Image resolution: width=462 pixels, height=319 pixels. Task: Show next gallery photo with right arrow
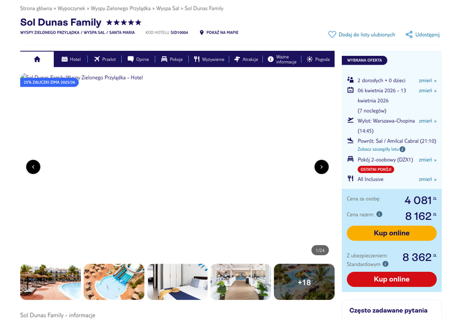pyautogui.click(x=322, y=167)
